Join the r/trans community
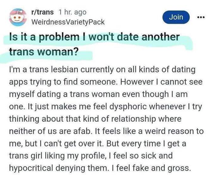Image resolution: width=215 pixels, height=179 pixels. pyautogui.click(x=176, y=17)
